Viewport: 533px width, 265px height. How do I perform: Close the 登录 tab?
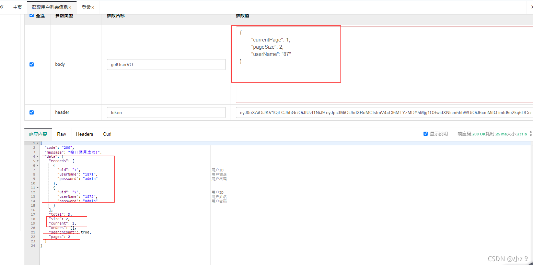coord(93,8)
